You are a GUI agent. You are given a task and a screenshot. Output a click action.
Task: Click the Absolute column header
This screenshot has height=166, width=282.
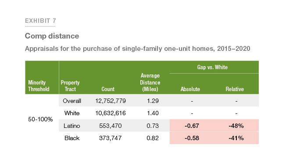tap(190, 89)
